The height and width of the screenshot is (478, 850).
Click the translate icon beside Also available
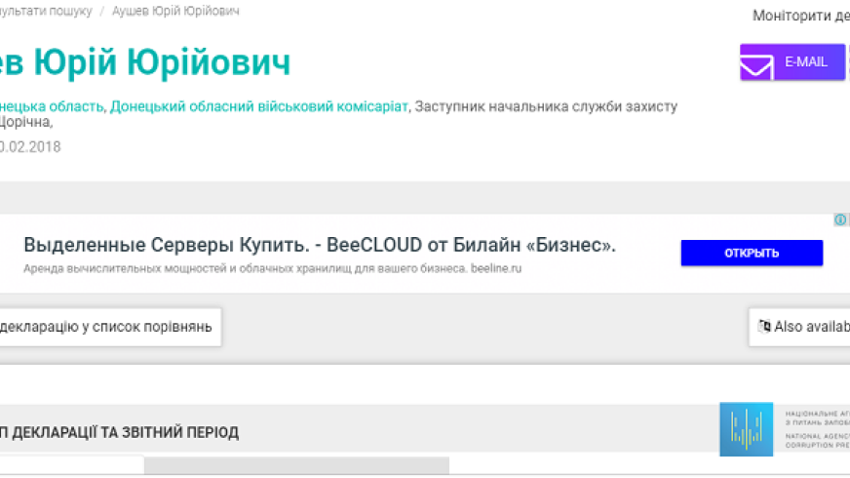764,326
